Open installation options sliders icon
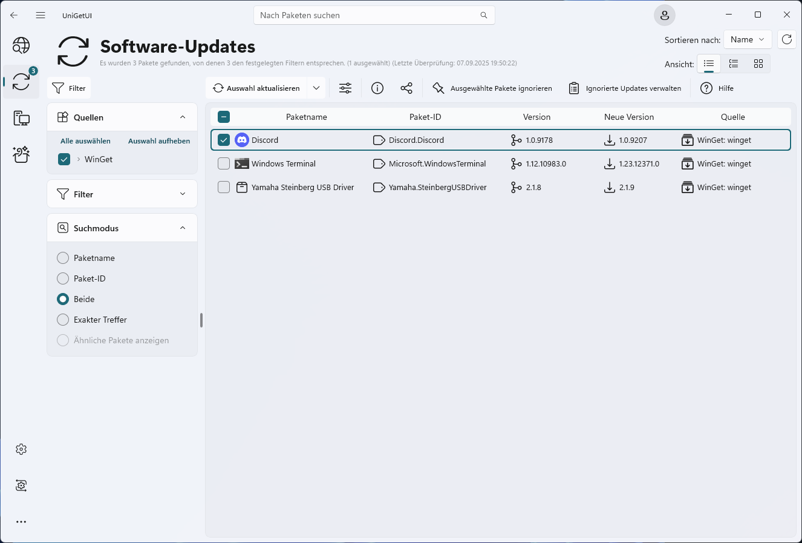Viewport: 802px width, 543px height. pos(345,88)
